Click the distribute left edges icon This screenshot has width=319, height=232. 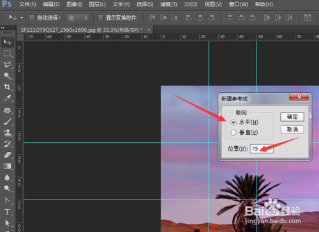(x=267, y=18)
